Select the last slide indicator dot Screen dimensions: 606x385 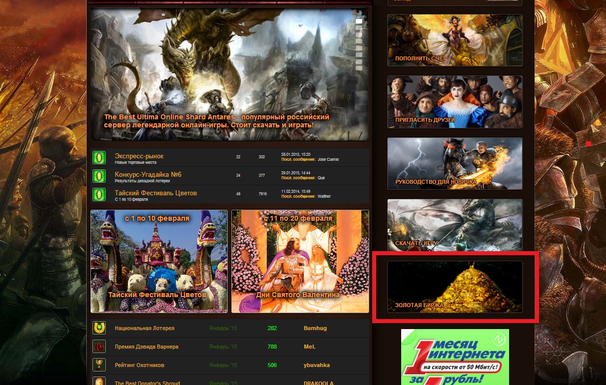coord(359,68)
